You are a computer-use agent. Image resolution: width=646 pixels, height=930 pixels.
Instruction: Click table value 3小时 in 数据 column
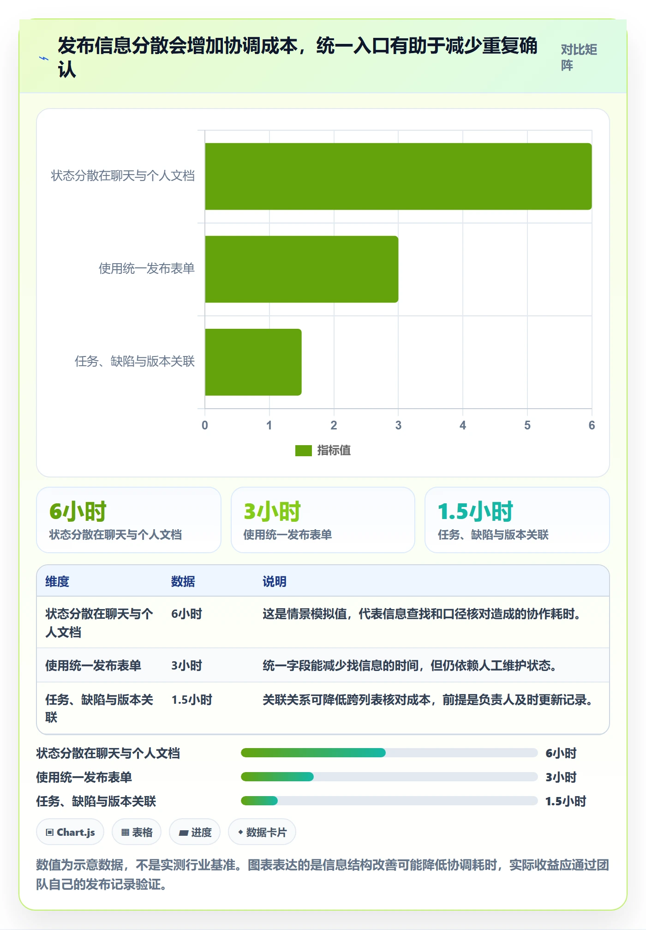[187, 665]
